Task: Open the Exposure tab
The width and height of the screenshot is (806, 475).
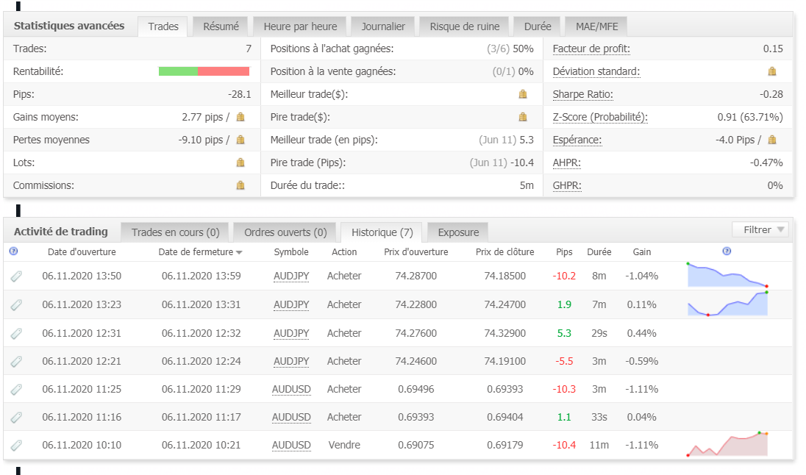Action: coord(458,232)
